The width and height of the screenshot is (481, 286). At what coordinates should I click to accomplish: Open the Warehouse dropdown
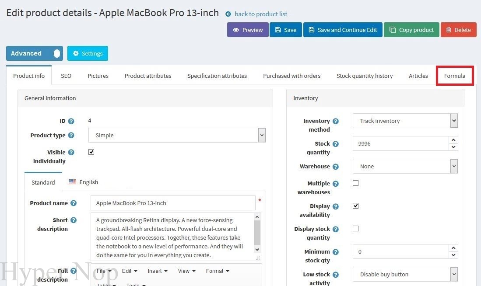tap(405, 166)
